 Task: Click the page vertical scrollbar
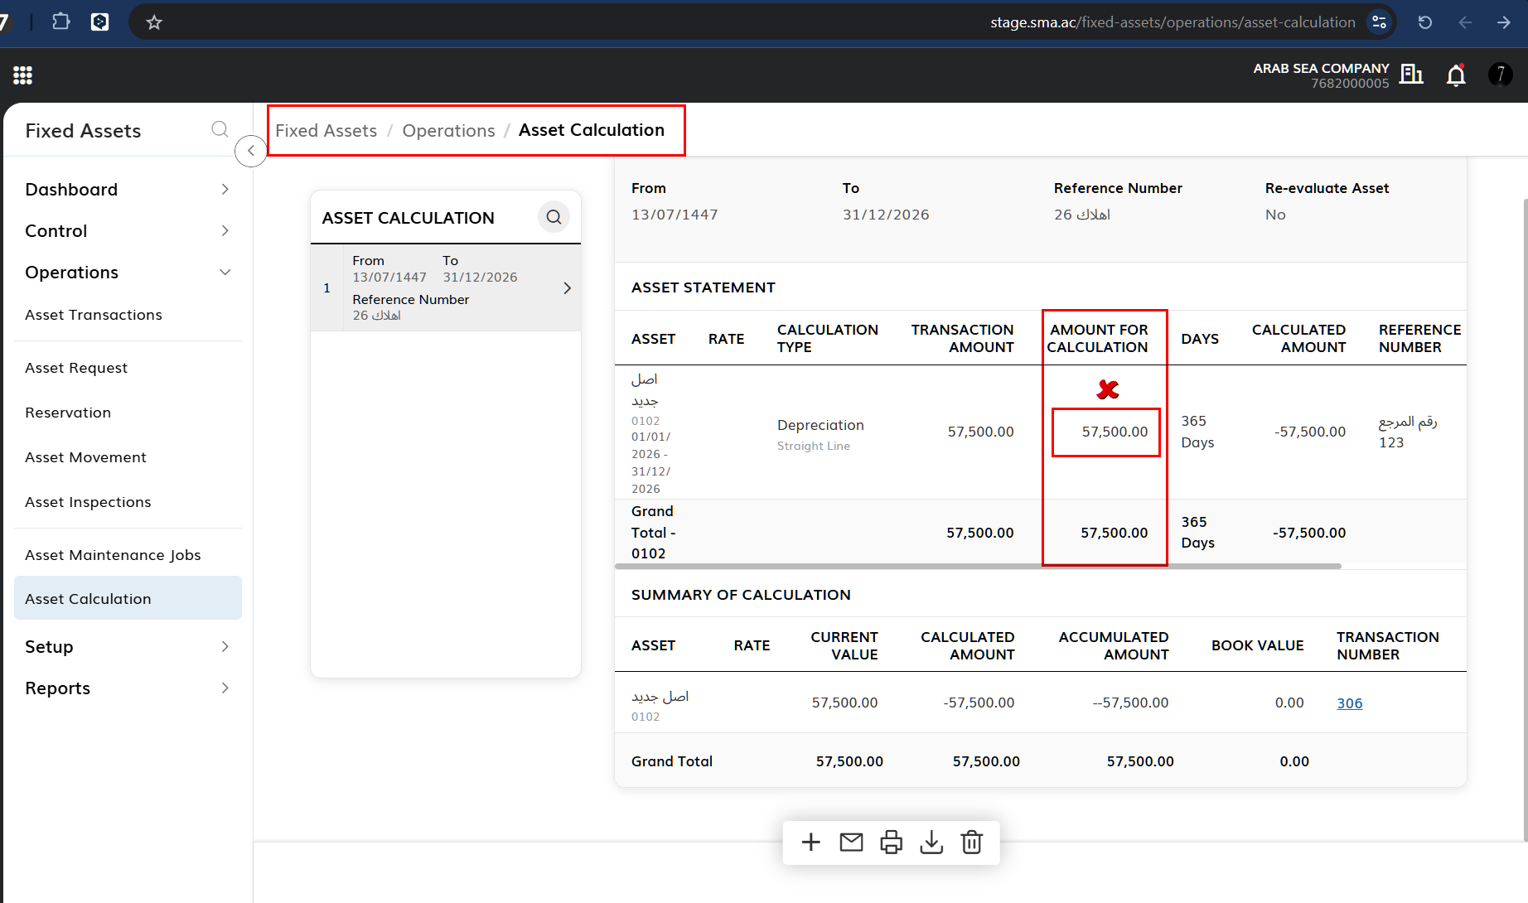pos(1526,519)
